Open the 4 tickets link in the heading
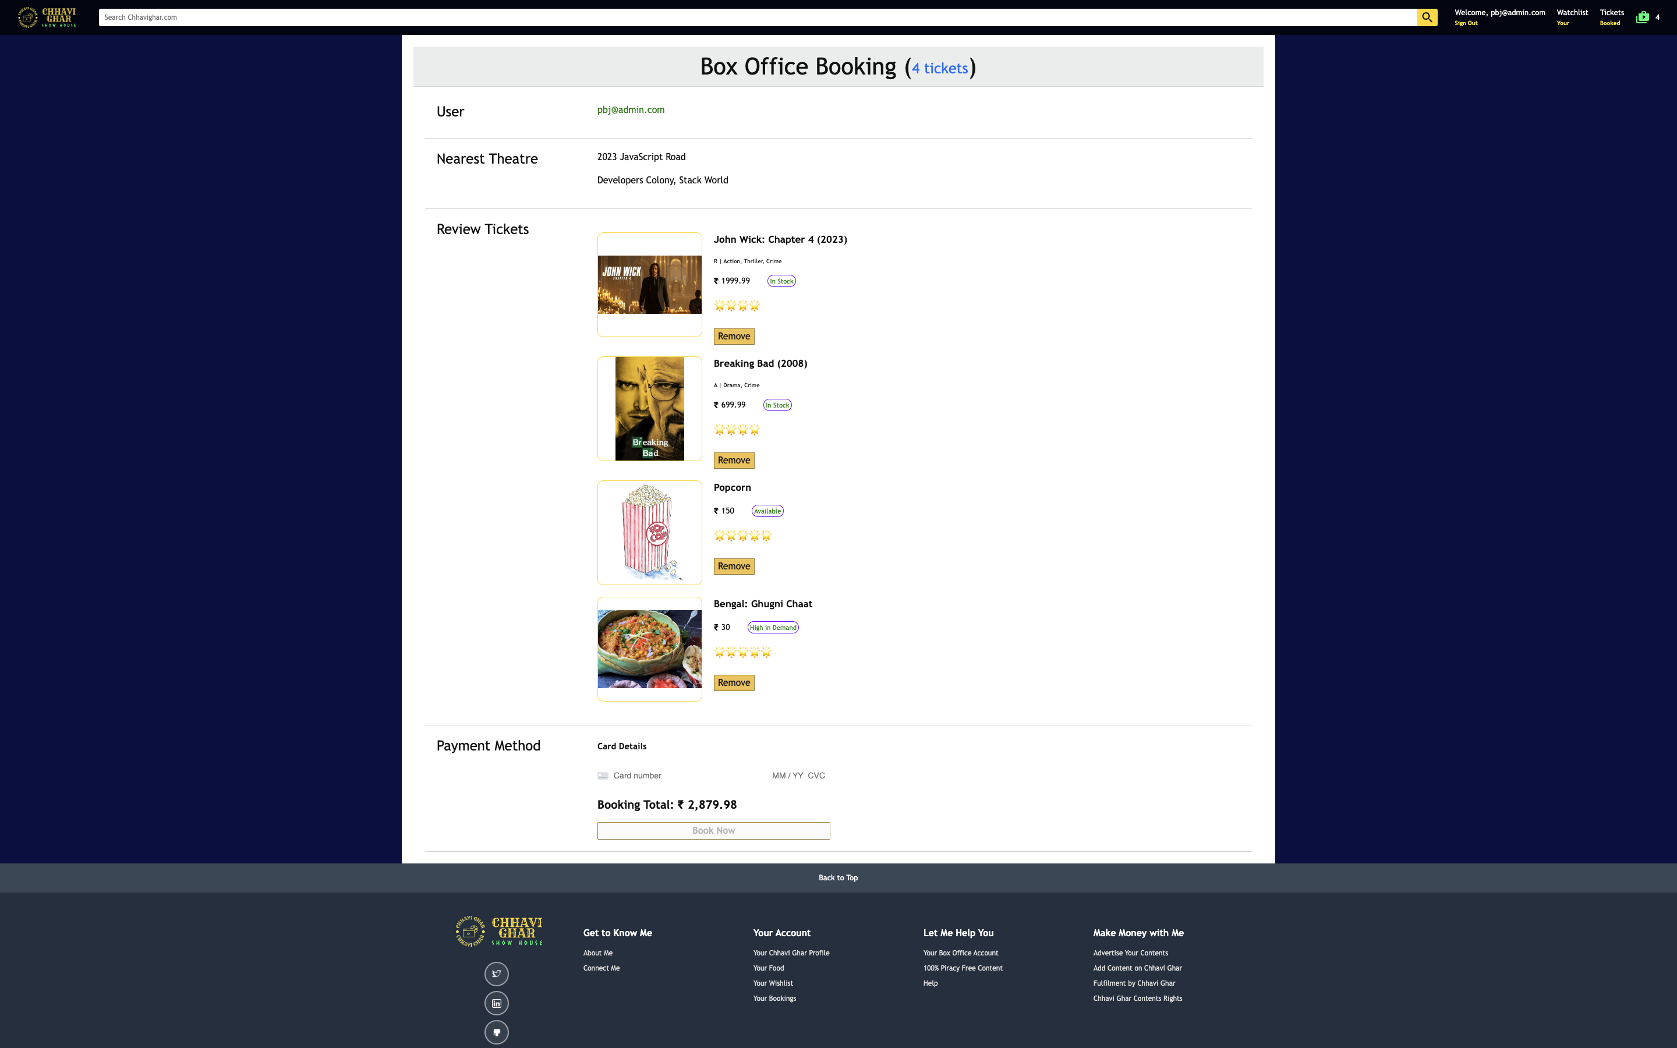 [939, 68]
